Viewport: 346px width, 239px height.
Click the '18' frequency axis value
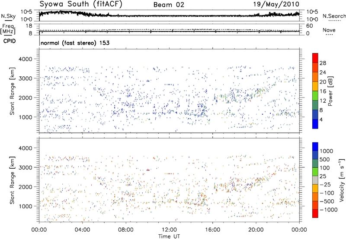(29, 26)
